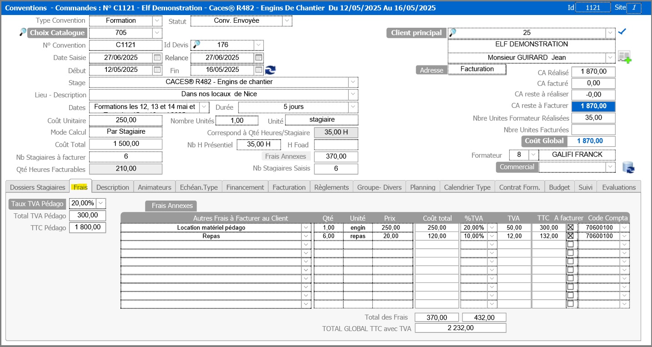Open Code Compta dropdown for Location matériel row
This screenshot has width=652, height=347.
coord(625,227)
